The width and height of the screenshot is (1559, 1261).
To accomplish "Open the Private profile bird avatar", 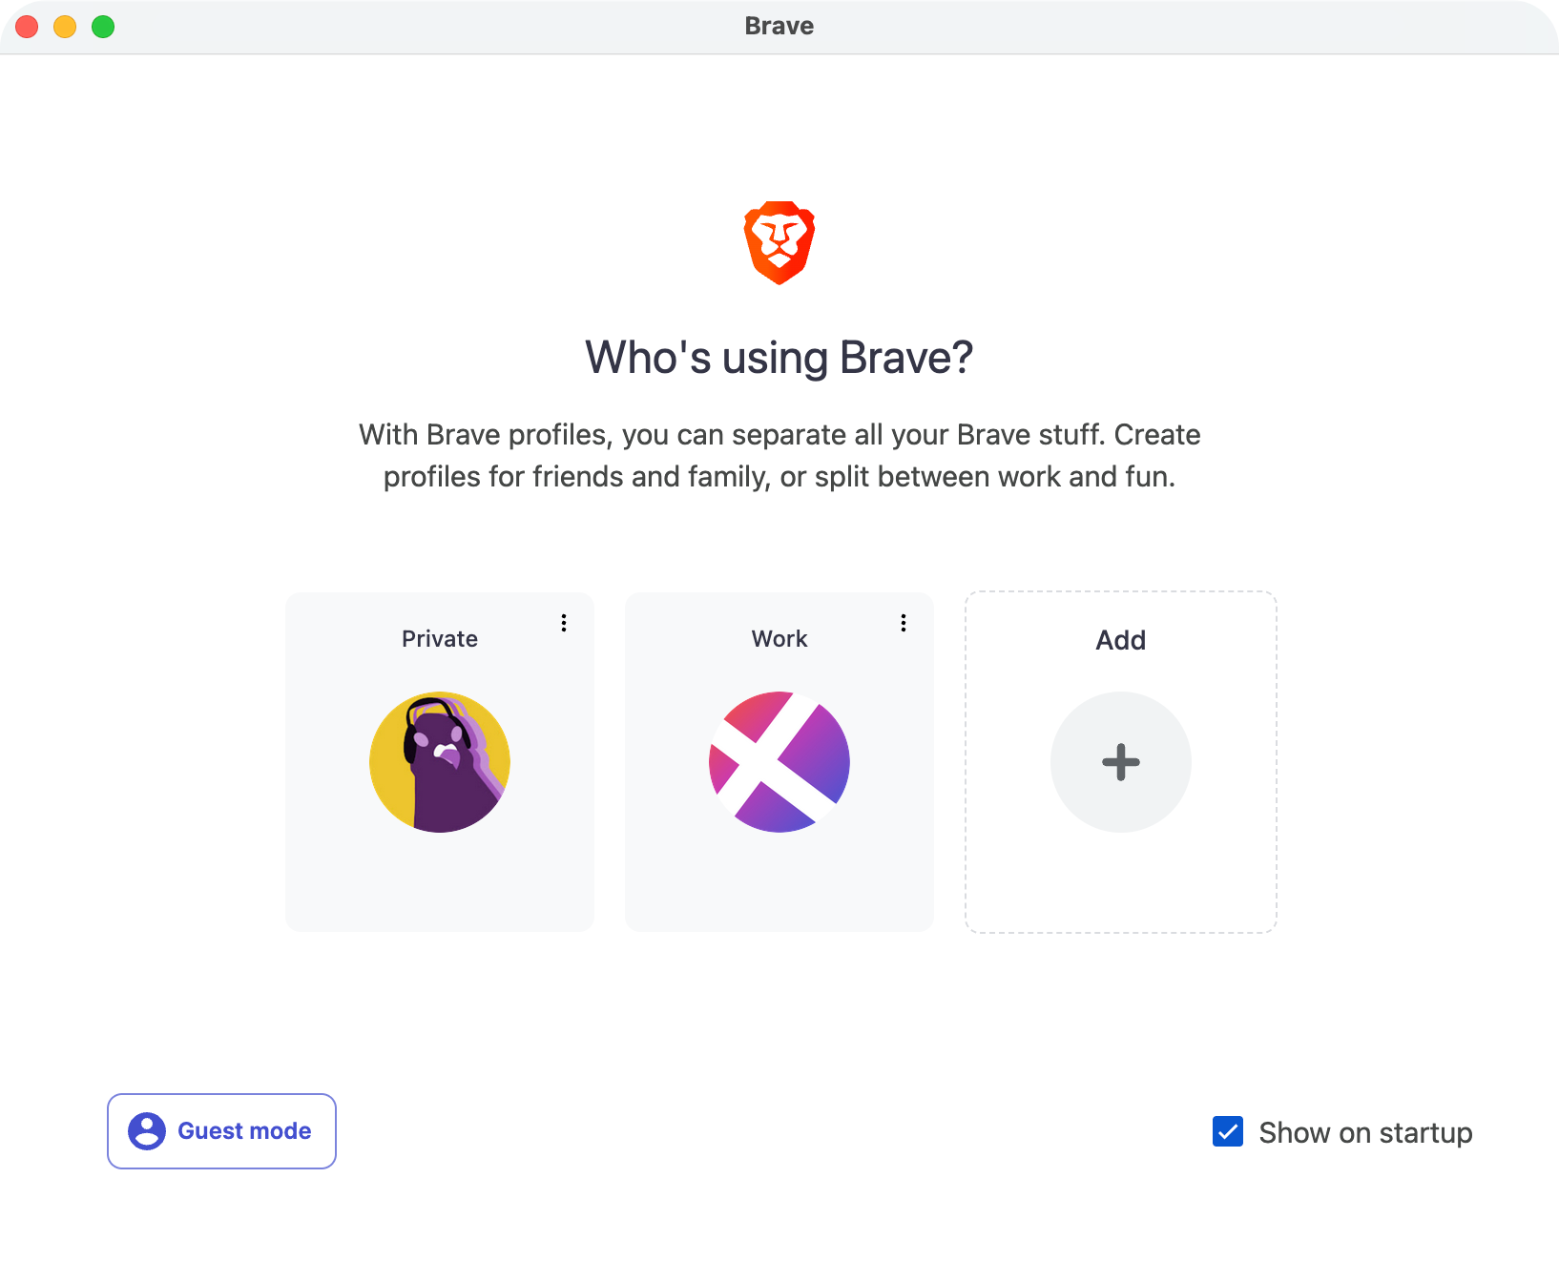I will click(x=440, y=762).
